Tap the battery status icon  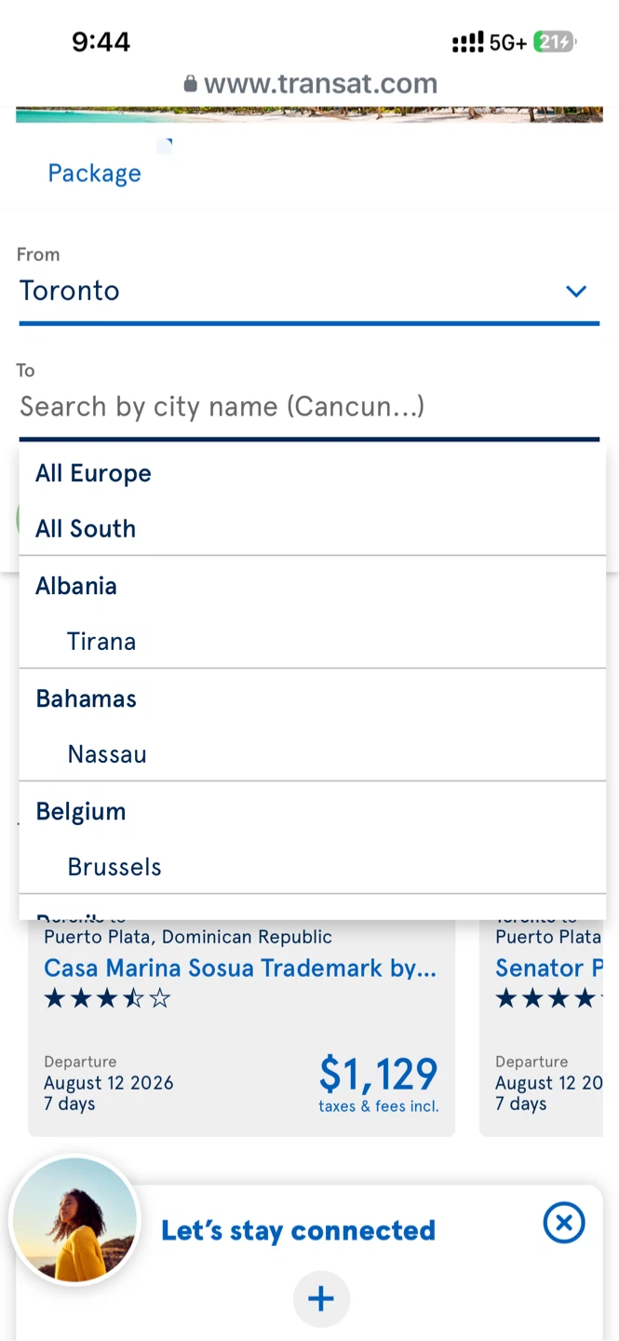[555, 42]
